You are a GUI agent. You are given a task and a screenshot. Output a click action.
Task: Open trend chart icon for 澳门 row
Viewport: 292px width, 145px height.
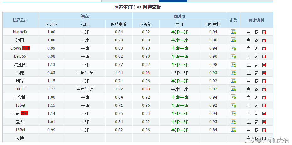pyautogui.click(x=233, y=40)
